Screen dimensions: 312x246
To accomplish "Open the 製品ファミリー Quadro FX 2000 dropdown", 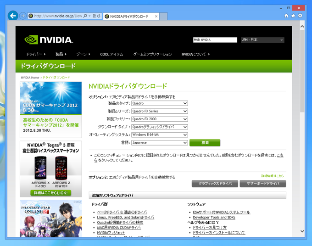I will tap(160, 119).
